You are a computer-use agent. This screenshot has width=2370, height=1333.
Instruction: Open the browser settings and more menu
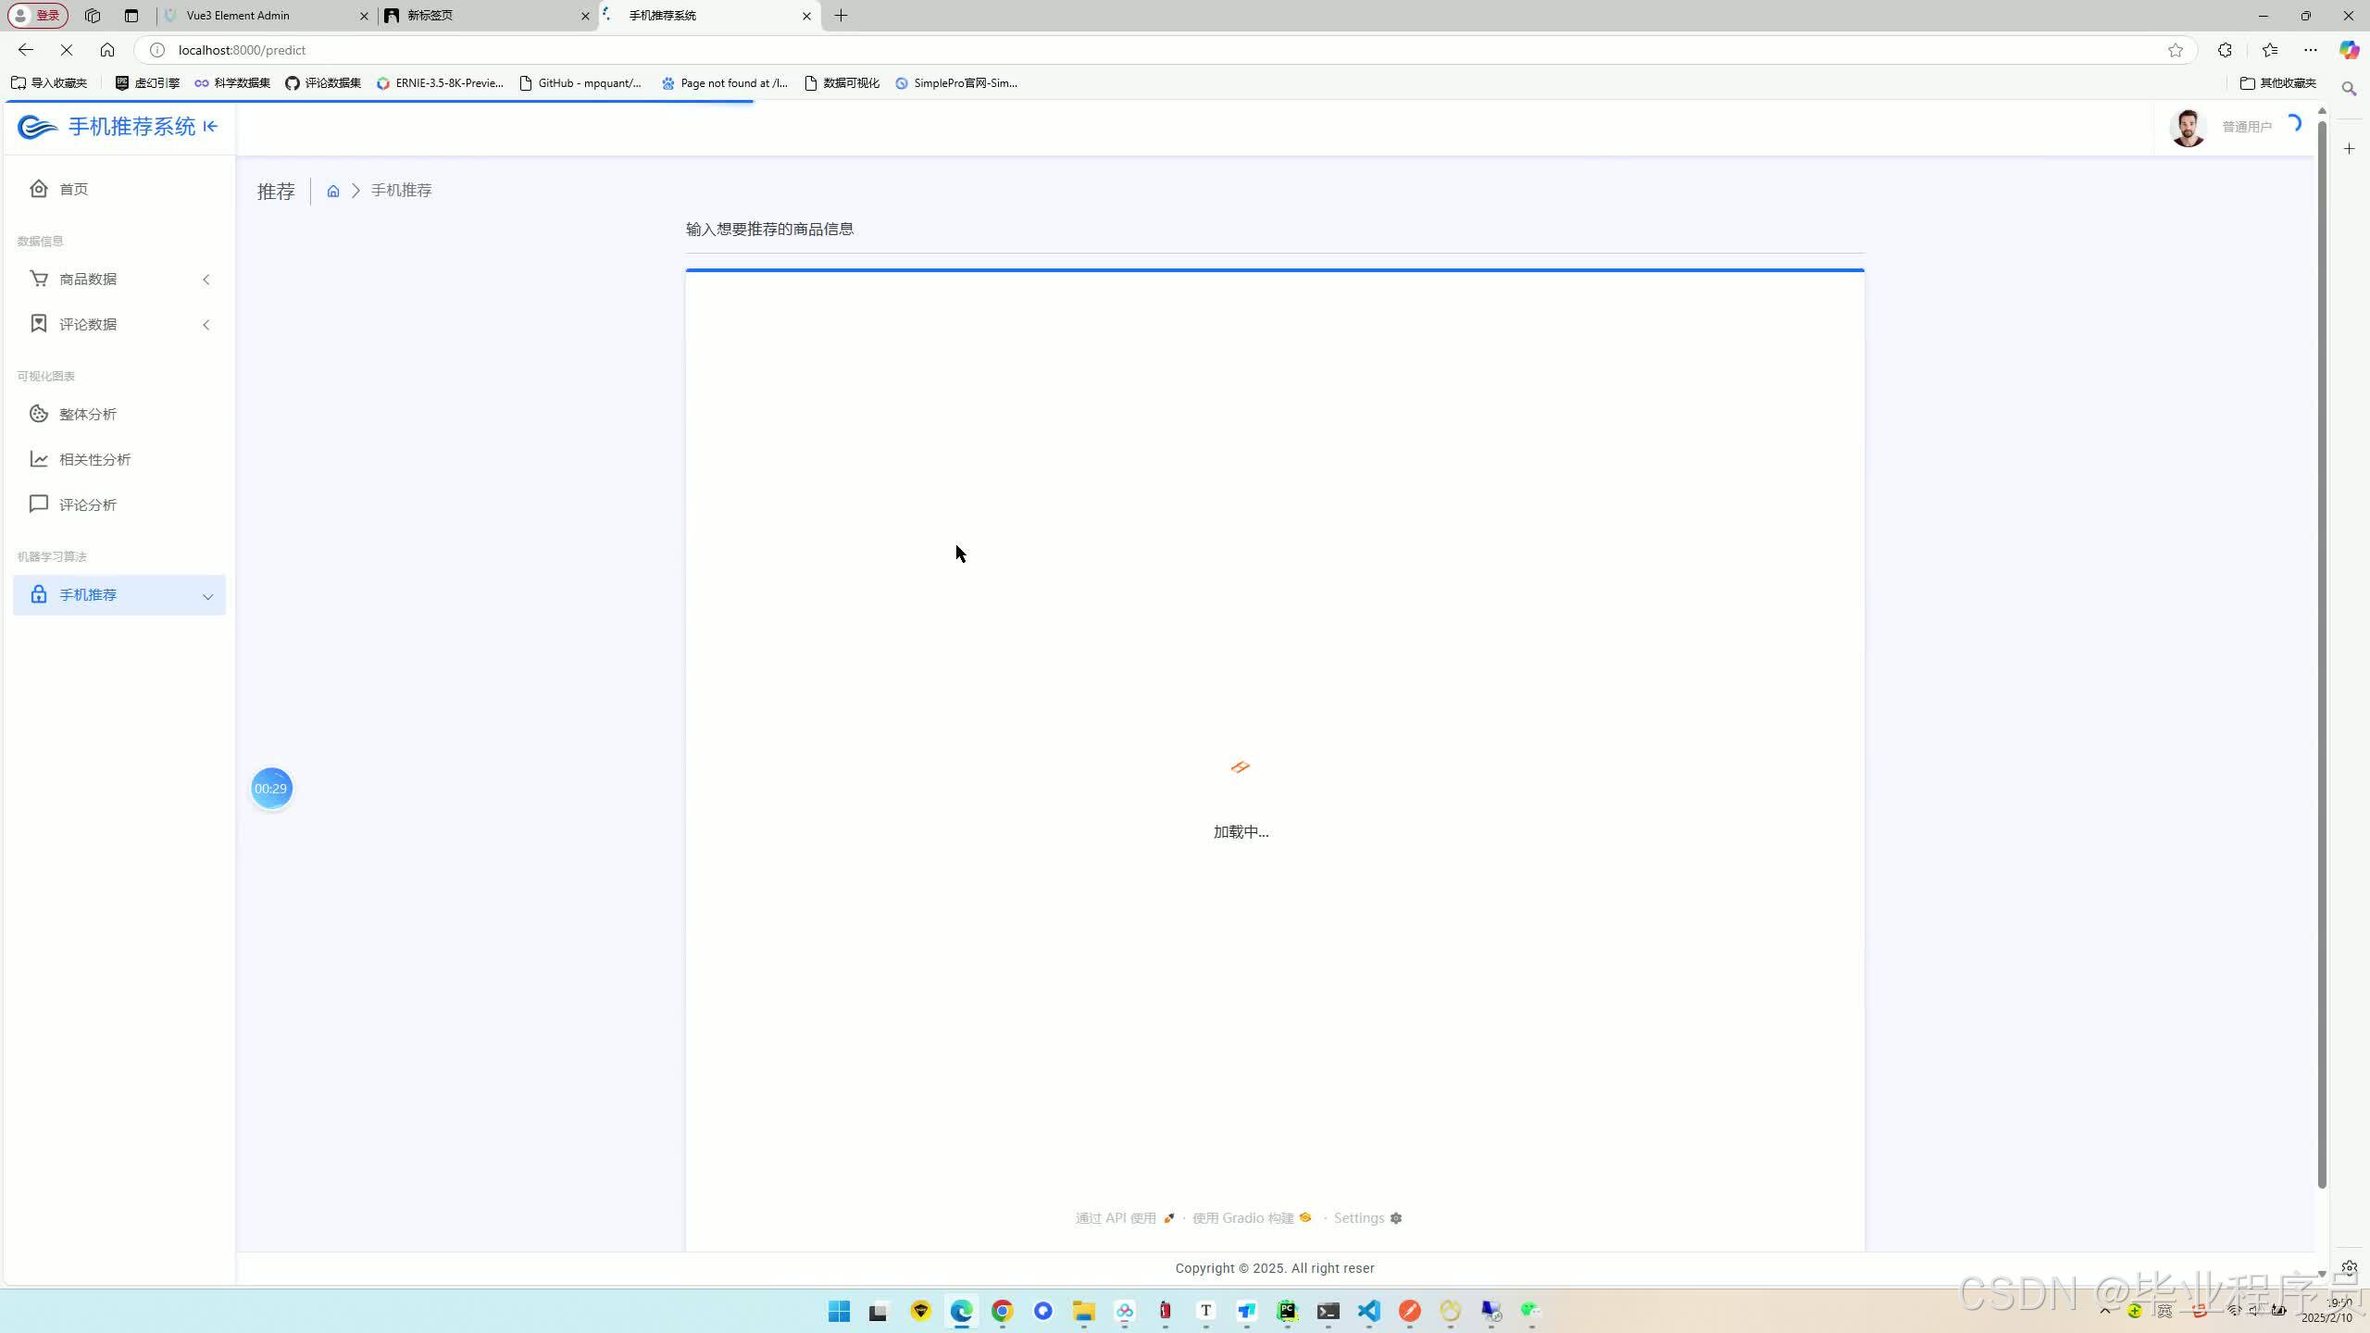coord(2311,50)
